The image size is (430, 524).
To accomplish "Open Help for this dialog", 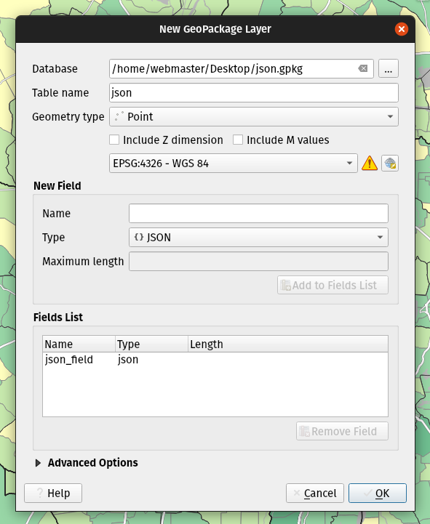I will point(53,493).
